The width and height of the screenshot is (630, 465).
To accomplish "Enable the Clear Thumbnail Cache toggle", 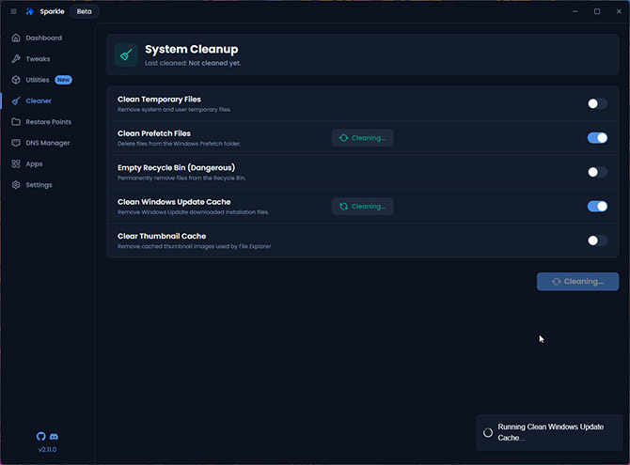I will pos(597,240).
